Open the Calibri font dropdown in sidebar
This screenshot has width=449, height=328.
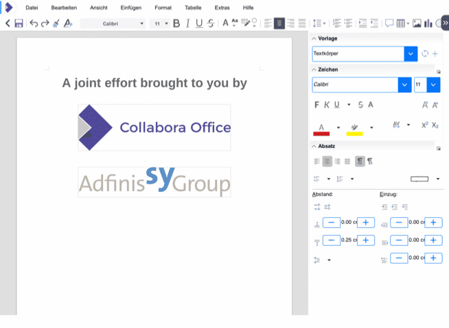(404, 84)
